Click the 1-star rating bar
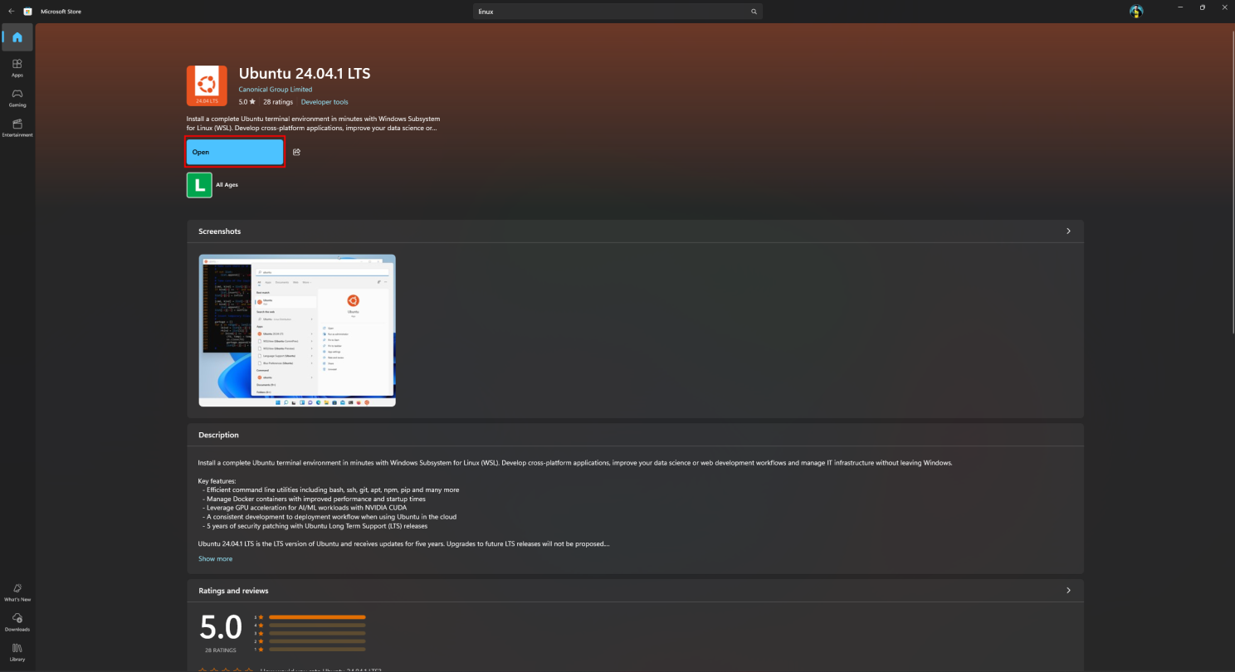The height and width of the screenshot is (672, 1235). 317,649
